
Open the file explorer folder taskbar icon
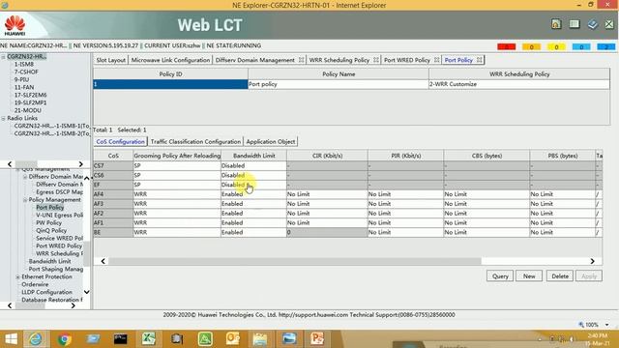pyautogui.click(x=260, y=339)
